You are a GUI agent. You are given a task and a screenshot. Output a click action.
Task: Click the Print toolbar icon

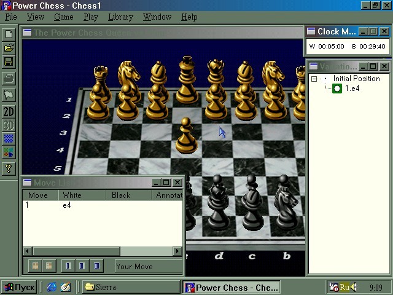[9, 78]
